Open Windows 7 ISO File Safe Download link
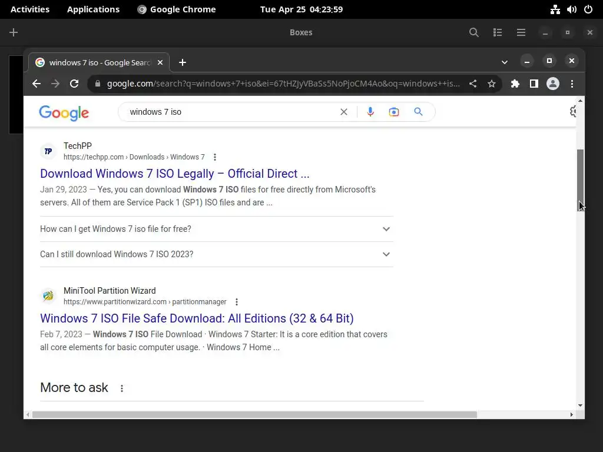The width and height of the screenshot is (603, 452). click(x=197, y=318)
